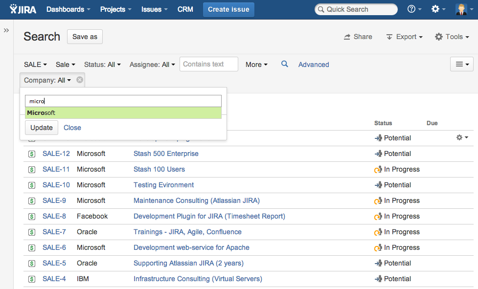Open the Sale issue type filter dropdown
Image resolution: width=478 pixels, height=289 pixels.
[x=65, y=65]
